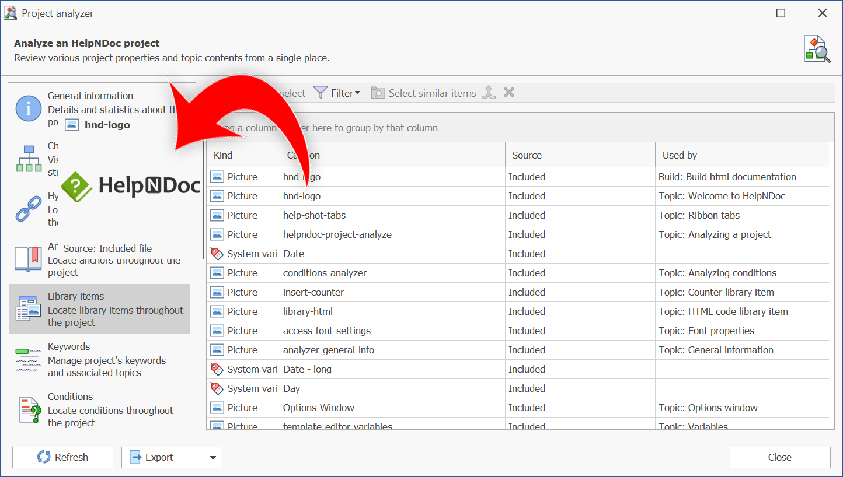Click the Anchors book icon
The image size is (843, 477).
29,259
